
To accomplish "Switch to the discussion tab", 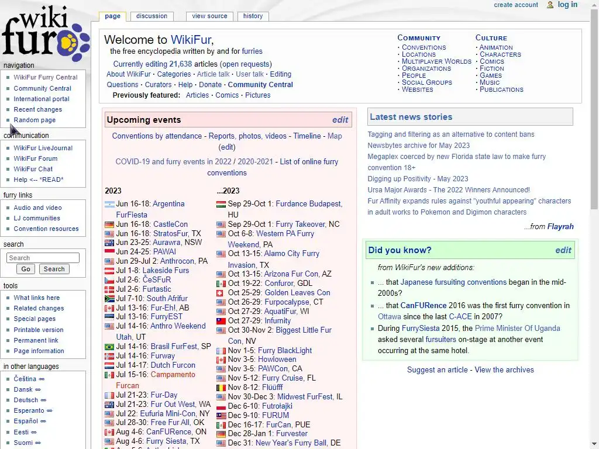I will coord(152,16).
